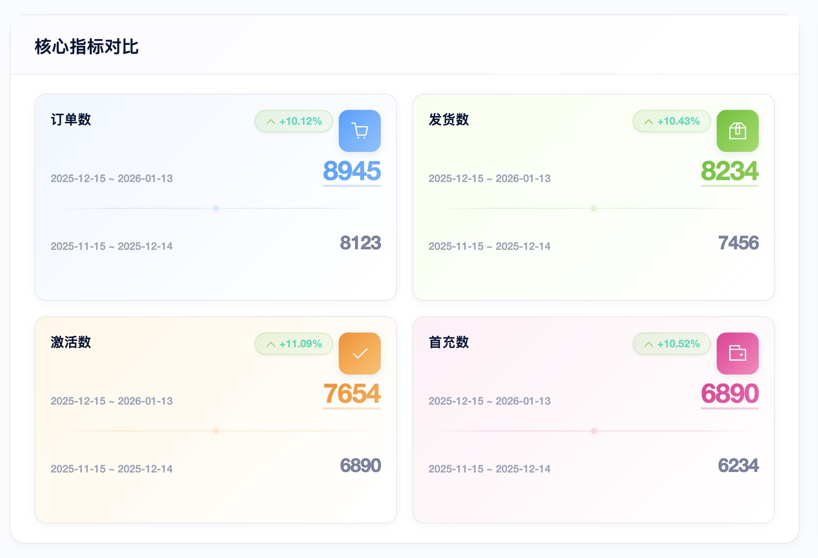Screen dimensions: 818x558
Task: Click the blue shopping cart icon on 订单数 card
Action: [359, 131]
